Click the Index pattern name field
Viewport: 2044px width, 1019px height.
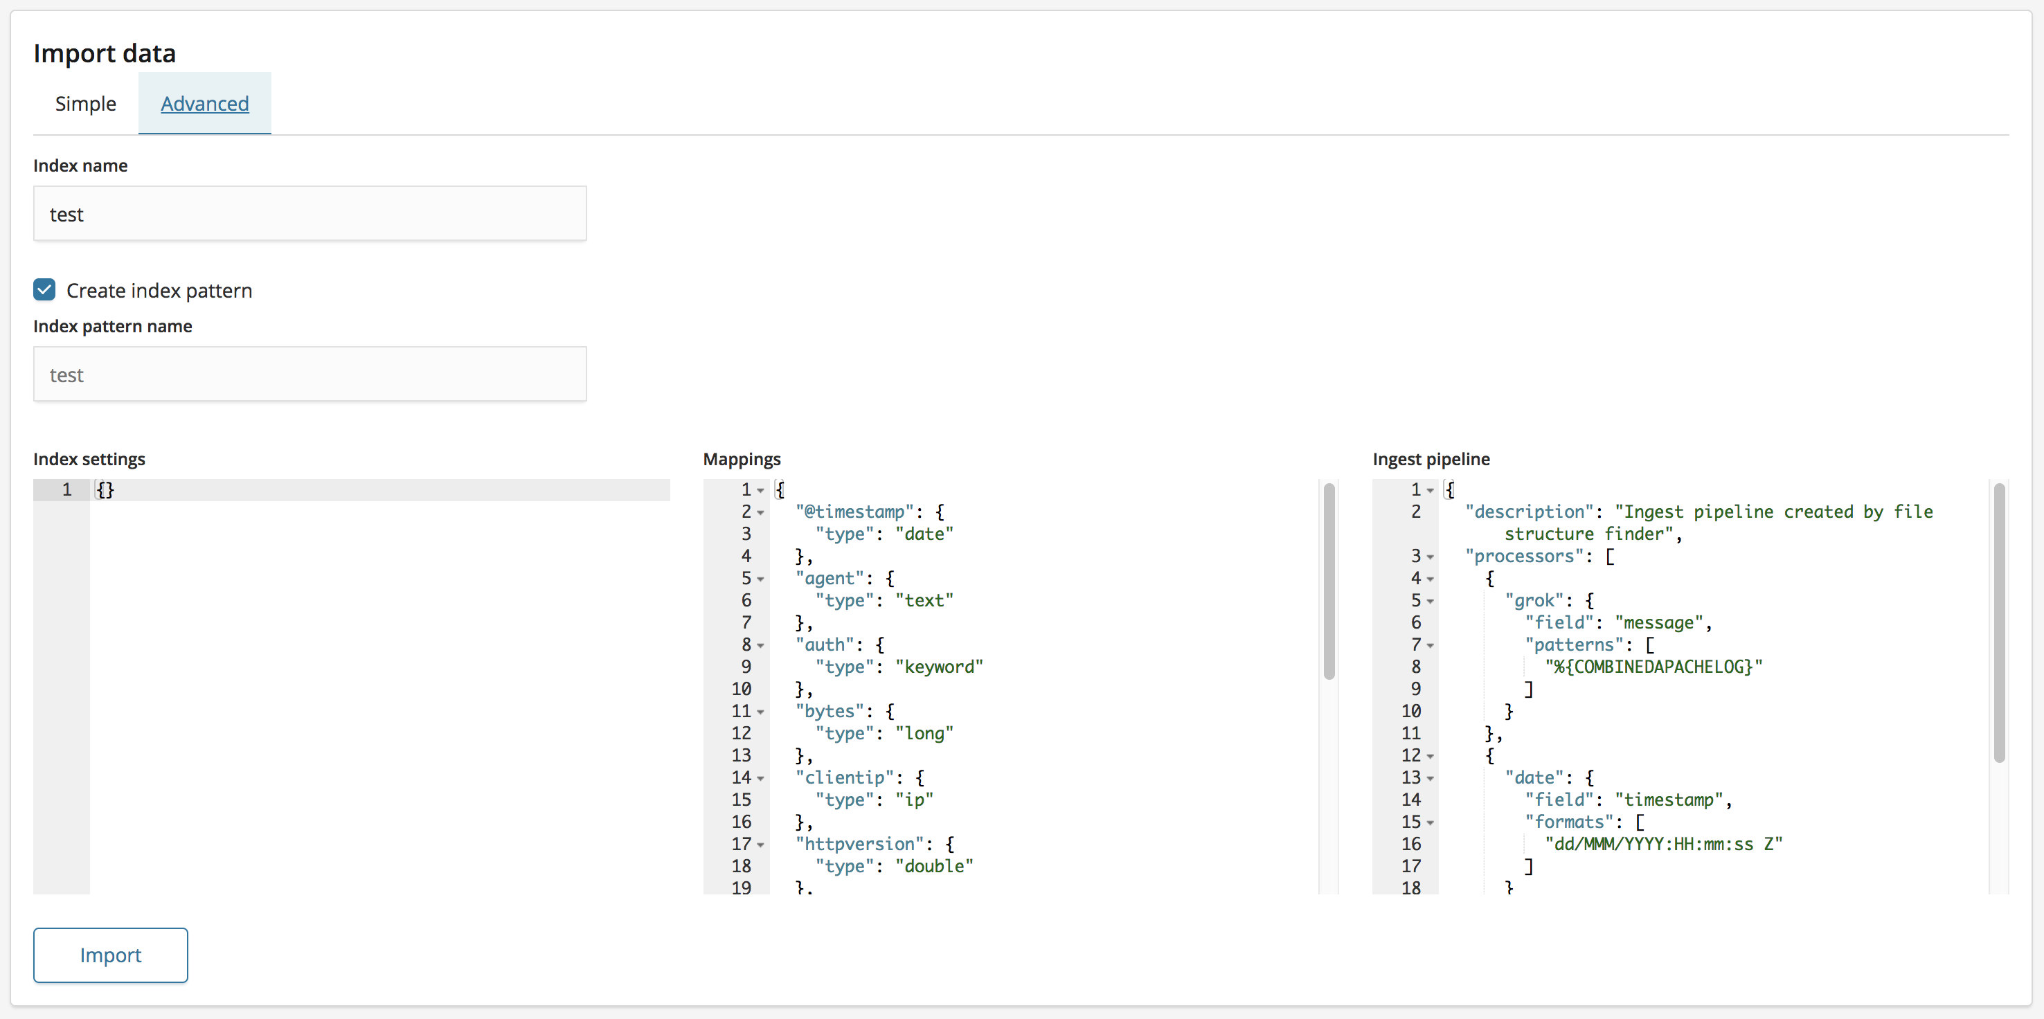coord(310,375)
